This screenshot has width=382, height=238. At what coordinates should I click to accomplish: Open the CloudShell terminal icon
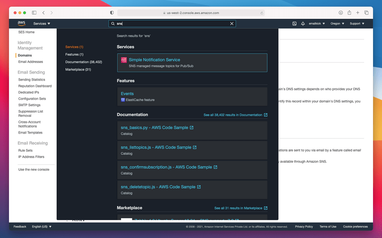point(294,24)
